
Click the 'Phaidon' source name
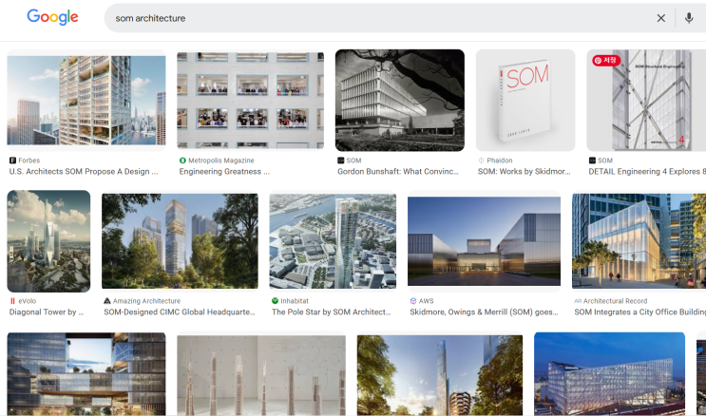tap(500, 161)
